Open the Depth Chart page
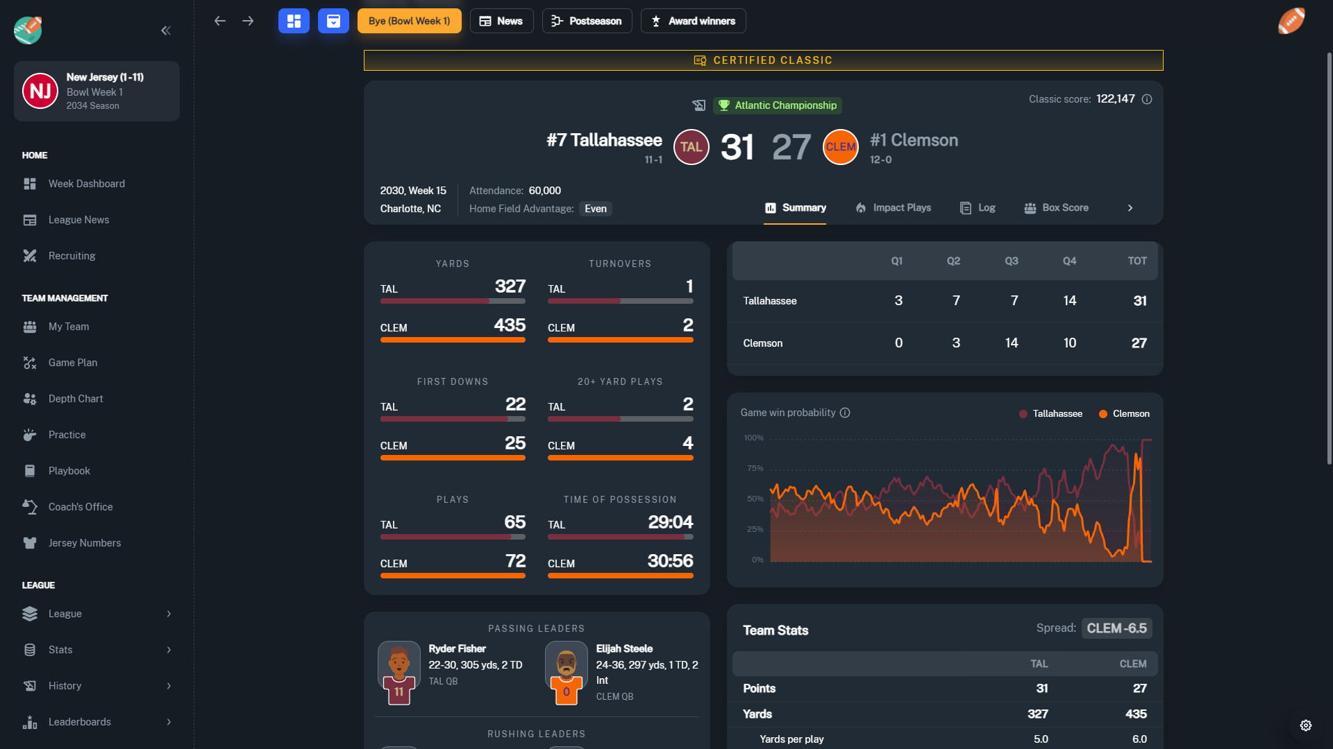Viewport: 1333px width, 749px height. point(76,398)
